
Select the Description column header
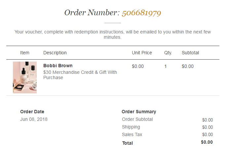pyautogui.click(x=55, y=53)
